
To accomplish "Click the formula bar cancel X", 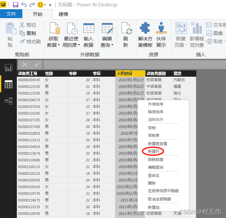I will tap(25, 65).
